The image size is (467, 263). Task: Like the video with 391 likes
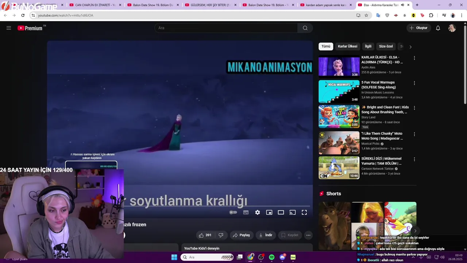pyautogui.click(x=205, y=235)
